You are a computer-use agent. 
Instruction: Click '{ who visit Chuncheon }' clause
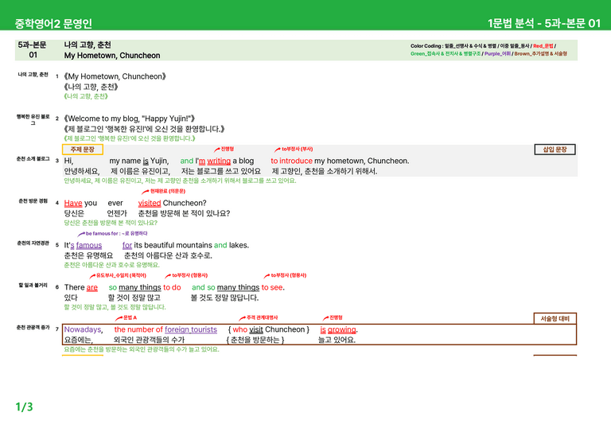coord(269,329)
